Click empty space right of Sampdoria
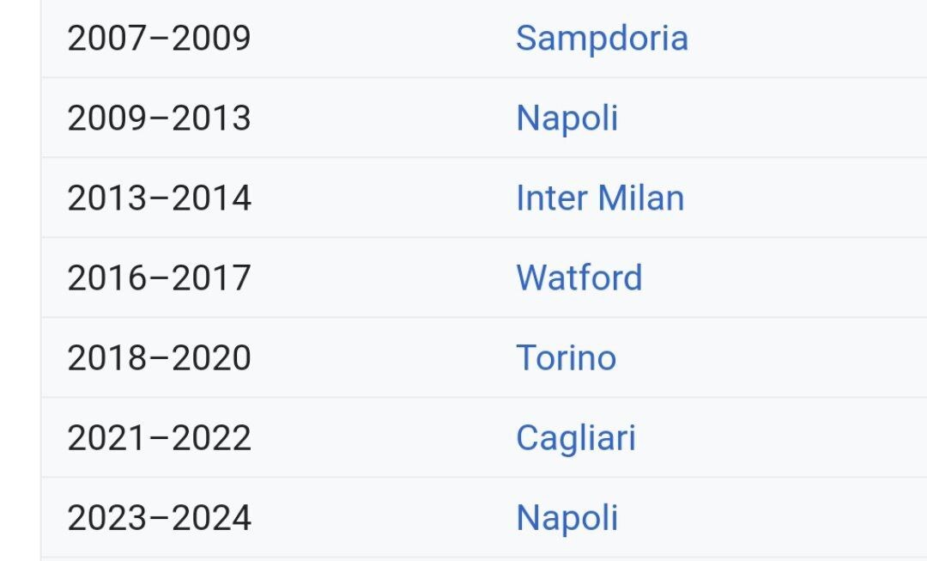927x561 pixels. (807, 39)
